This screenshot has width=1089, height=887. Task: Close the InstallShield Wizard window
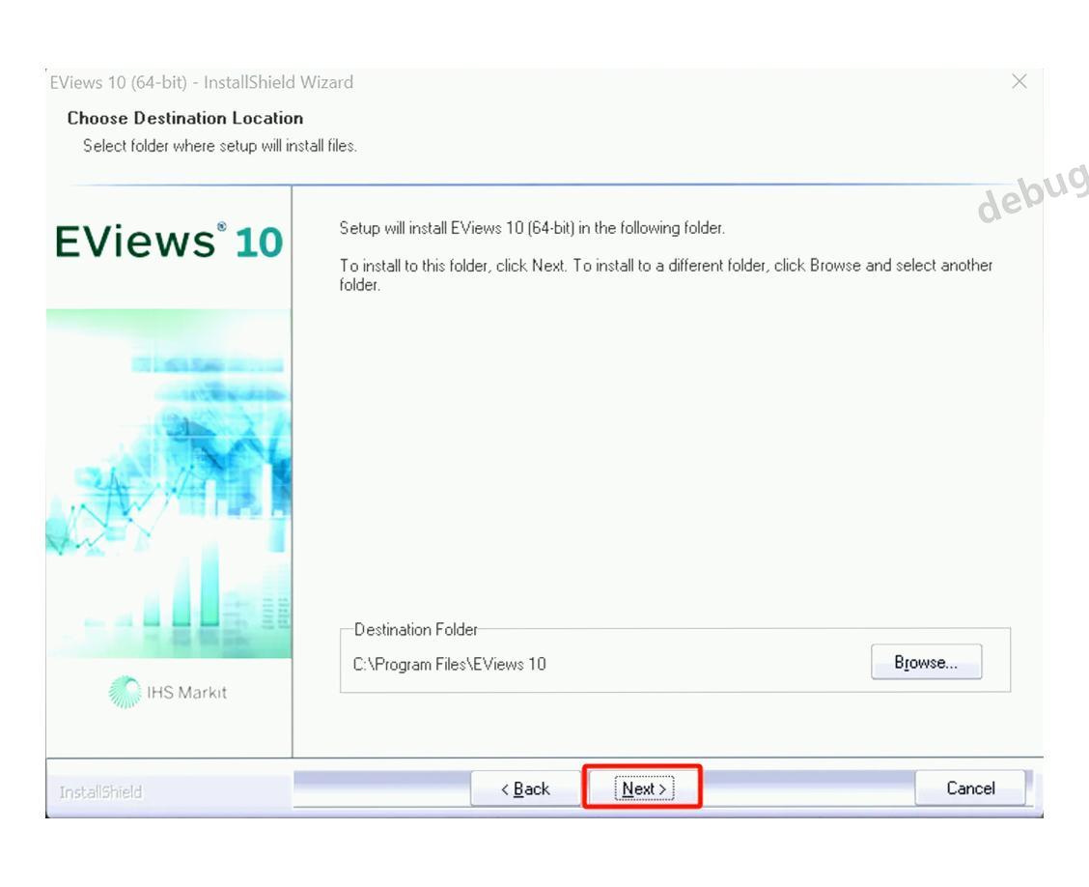click(x=1019, y=81)
